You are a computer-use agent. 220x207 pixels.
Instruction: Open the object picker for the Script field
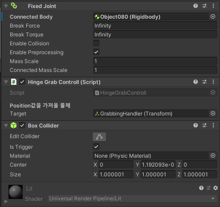pos(213,92)
